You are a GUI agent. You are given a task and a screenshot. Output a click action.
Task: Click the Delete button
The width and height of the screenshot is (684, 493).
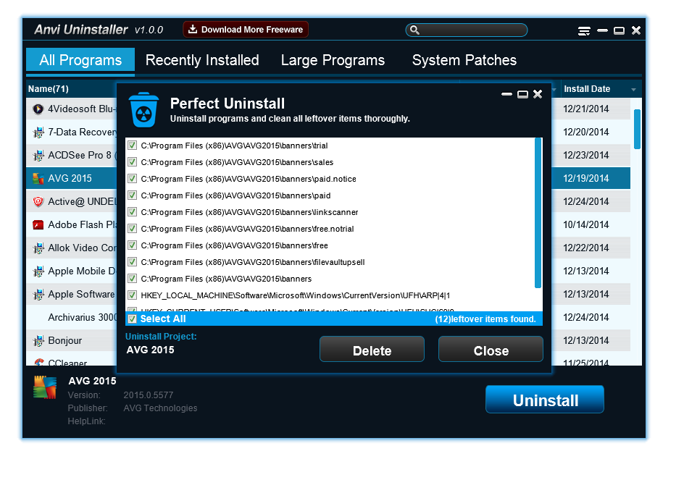[372, 349]
